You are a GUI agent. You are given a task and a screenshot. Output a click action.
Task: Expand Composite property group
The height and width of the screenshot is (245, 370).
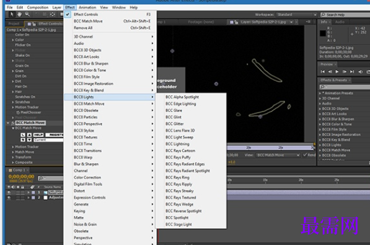tap(13, 162)
